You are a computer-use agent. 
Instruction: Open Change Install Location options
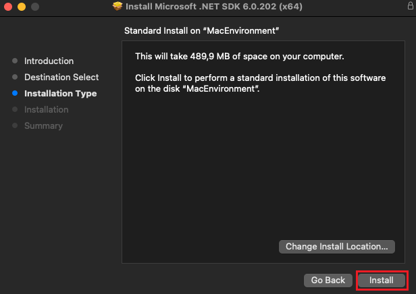click(336, 247)
